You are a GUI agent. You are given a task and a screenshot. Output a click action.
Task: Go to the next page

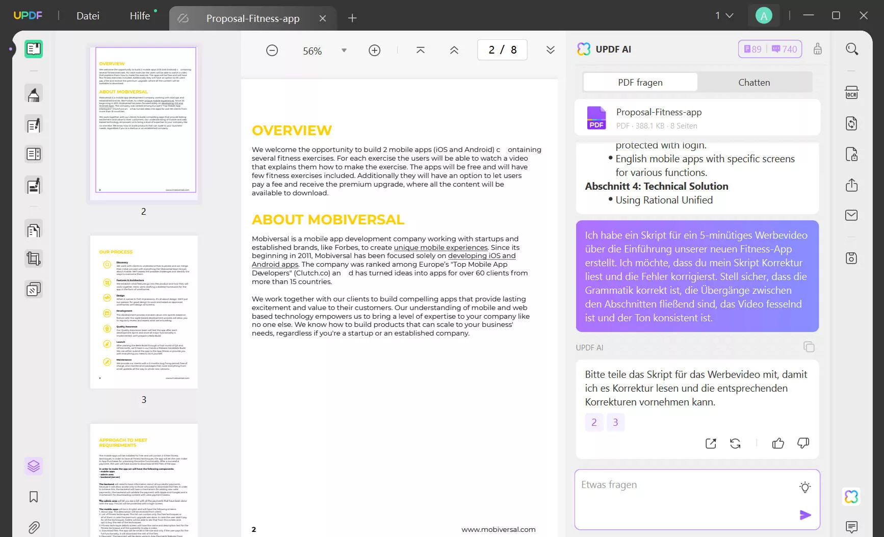(x=551, y=50)
